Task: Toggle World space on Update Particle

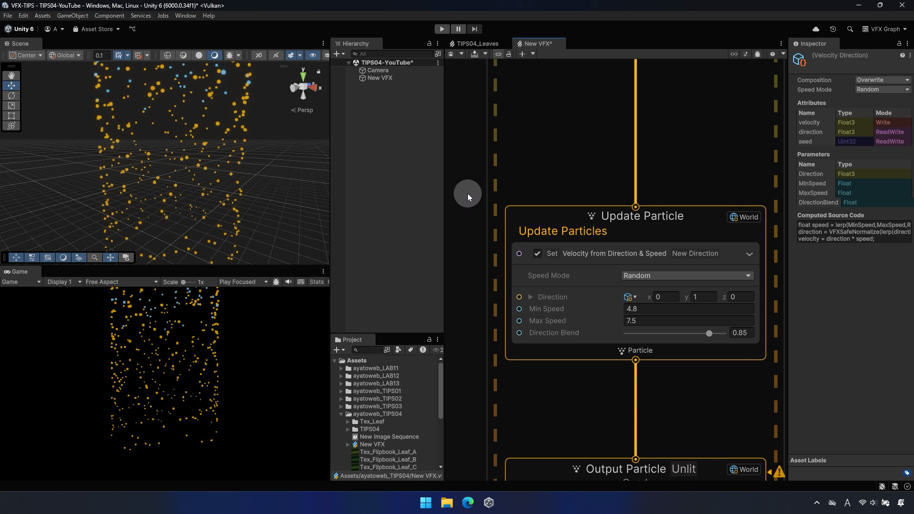Action: click(x=744, y=217)
